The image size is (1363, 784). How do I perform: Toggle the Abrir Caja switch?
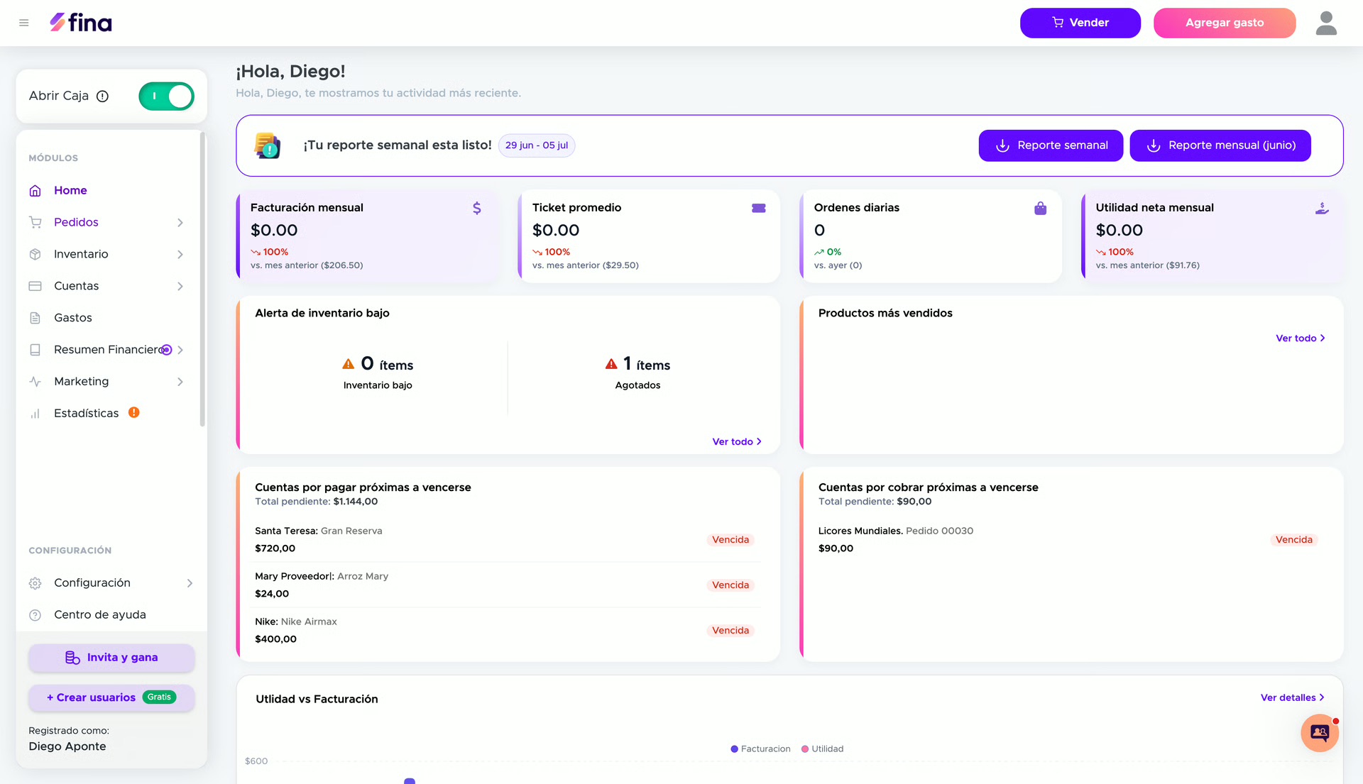click(167, 96)
